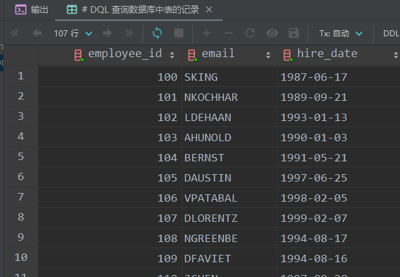This screenshot has width=400, height=277.
Task: Select the employee_id cell 107
Action: click(x=110, y=218)
